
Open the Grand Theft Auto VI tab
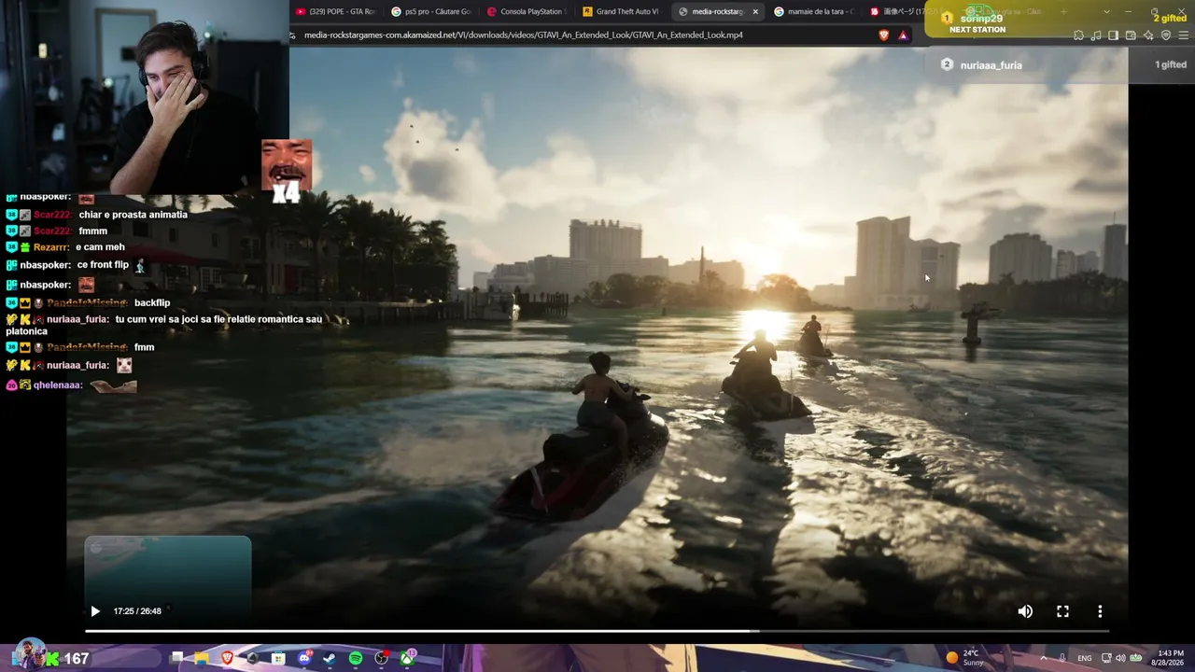coord(622,11)
